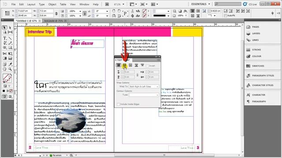This screenshot has width=282, height=158.
Task: Open the View Options dropdown
Action: click(x=133, y=4)
